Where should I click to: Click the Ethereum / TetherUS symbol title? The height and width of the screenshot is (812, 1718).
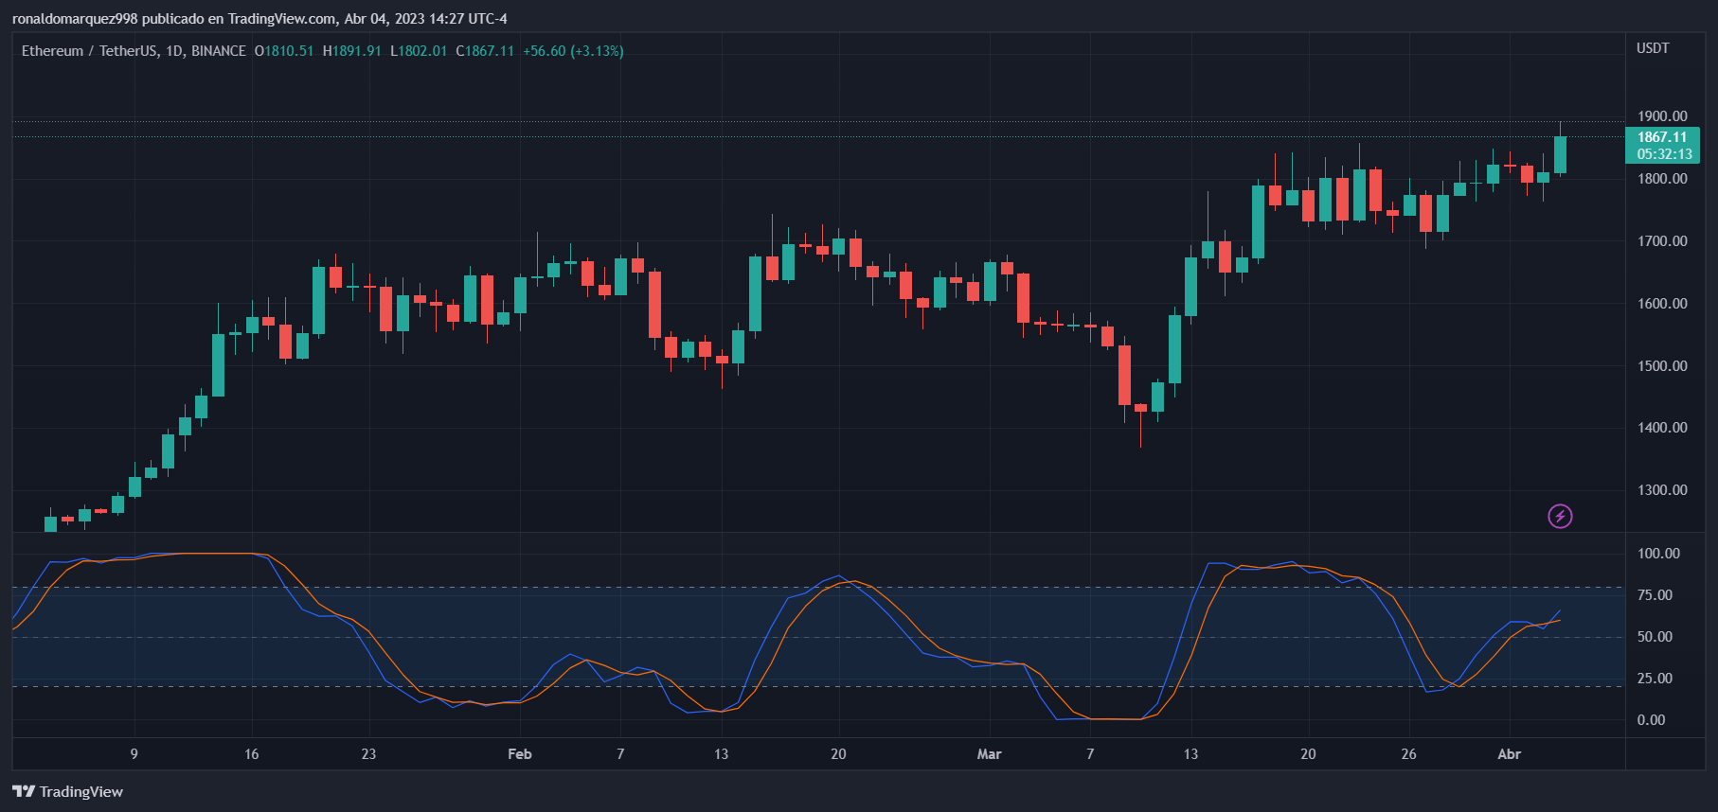pyautogui.click(x=133, y=51)
